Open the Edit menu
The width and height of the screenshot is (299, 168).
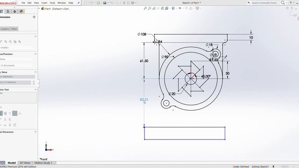(x=29, y=3)
